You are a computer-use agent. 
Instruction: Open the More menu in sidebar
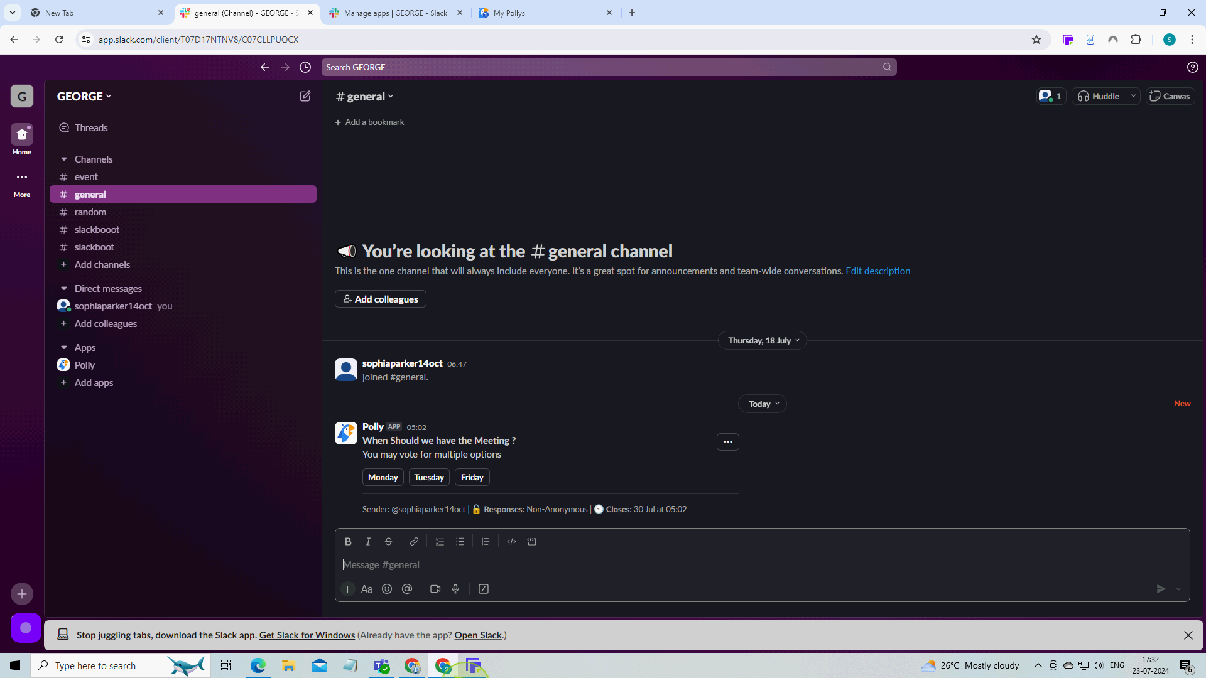click(x=22, y=183)
